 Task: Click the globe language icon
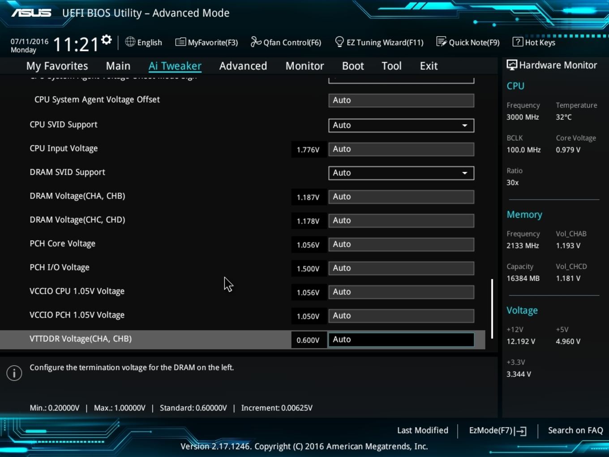click(x=130, y=42)
